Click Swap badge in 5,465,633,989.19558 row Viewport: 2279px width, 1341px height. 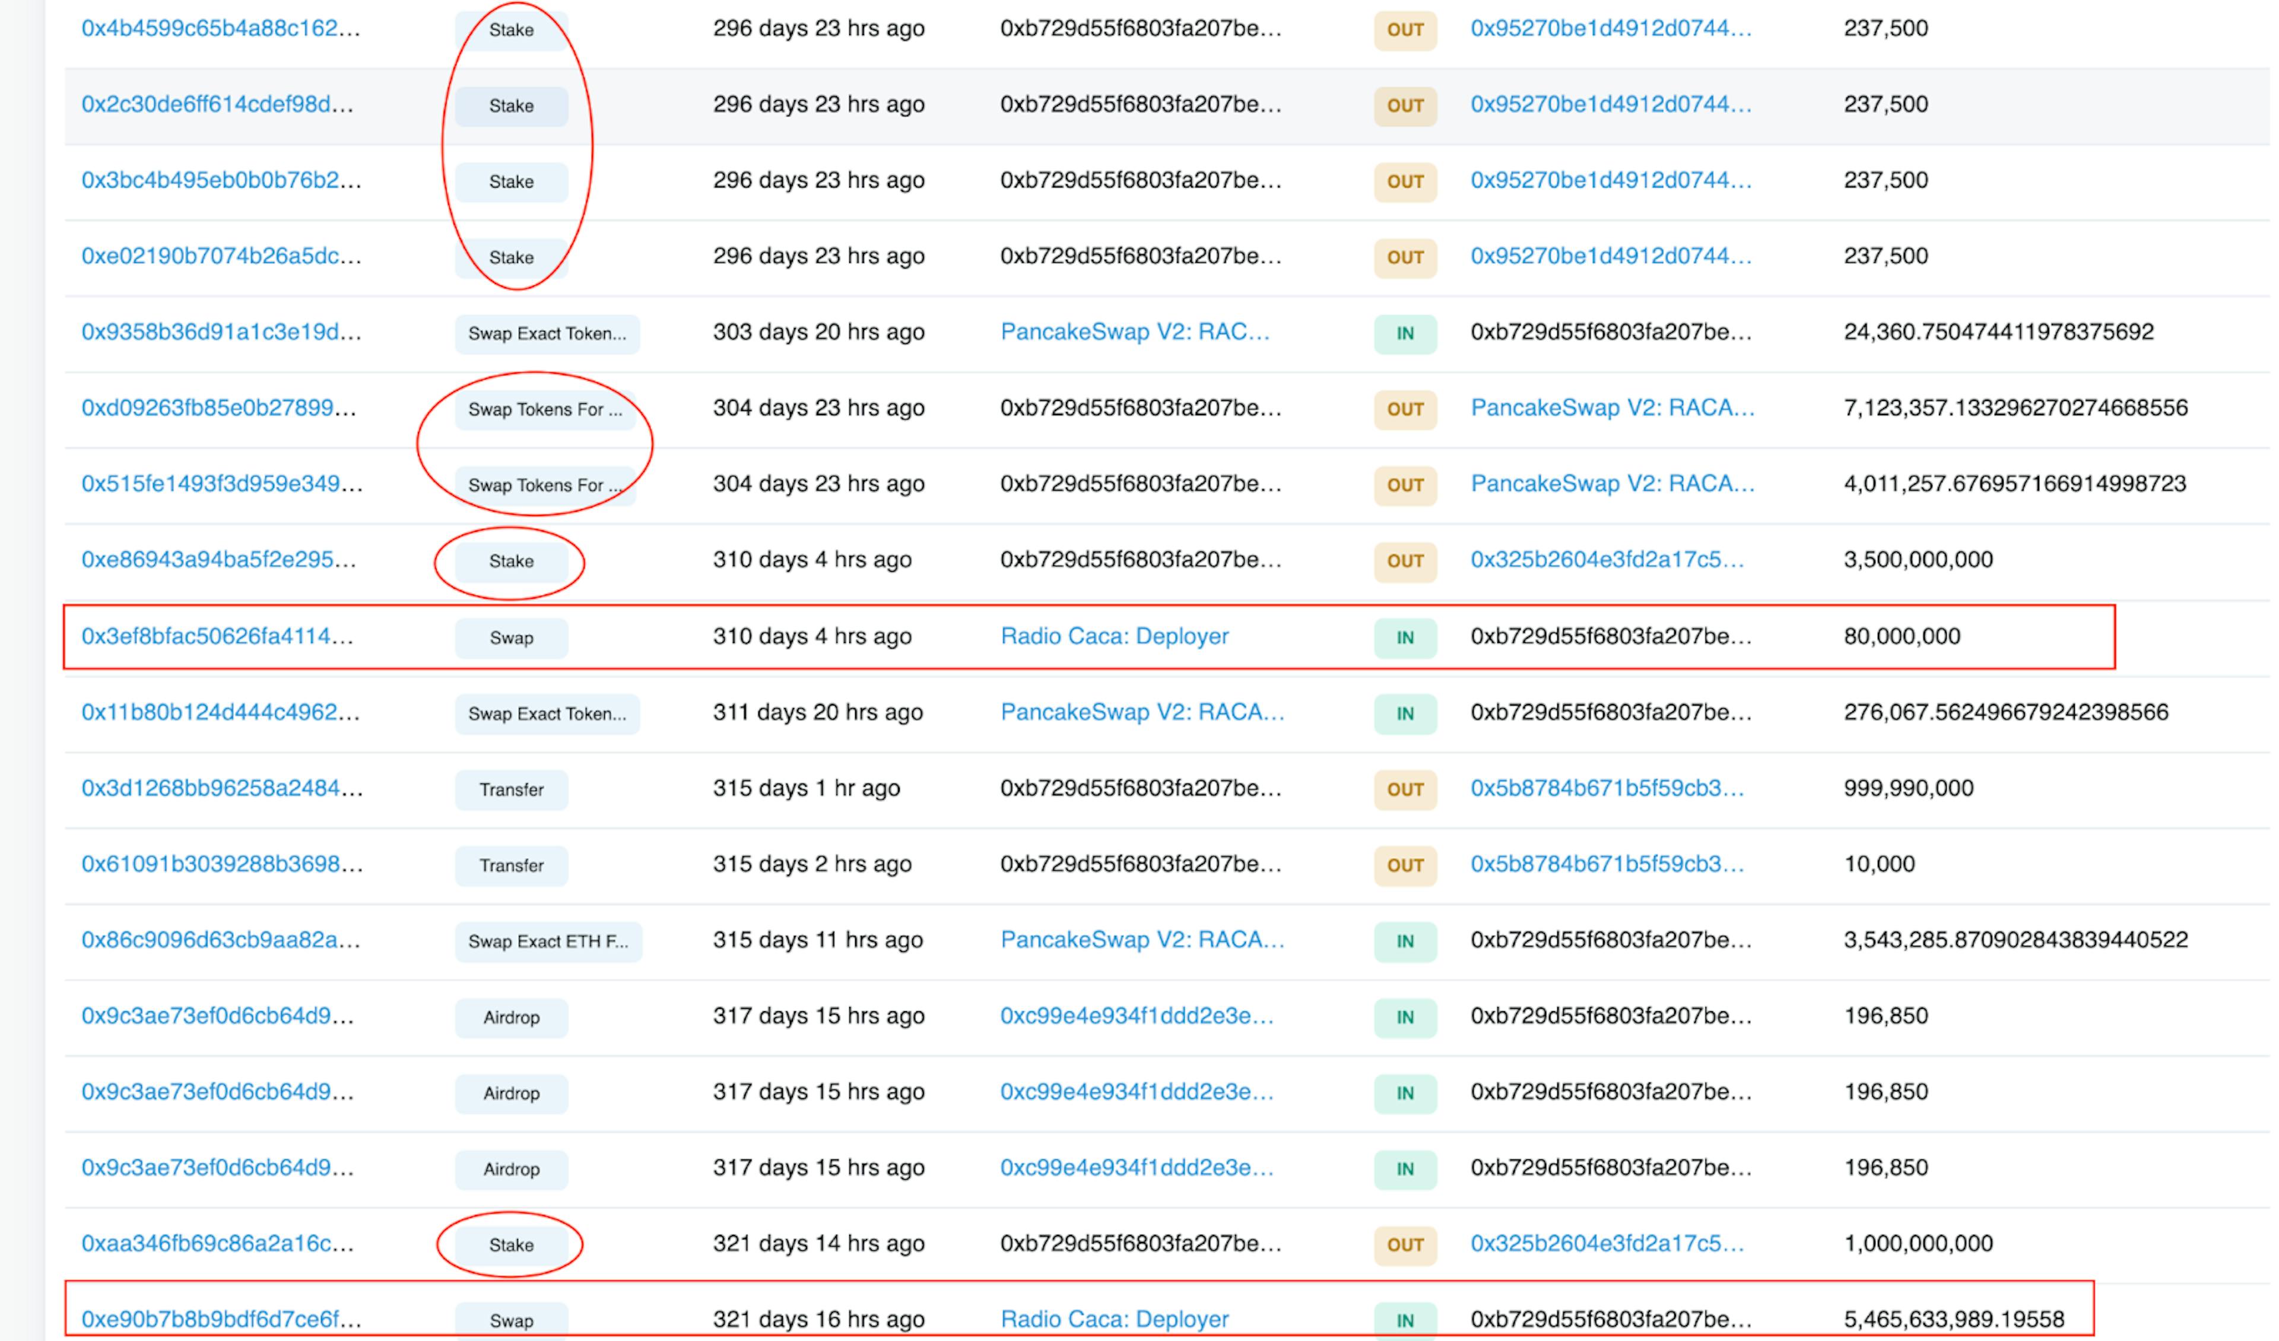pyautogui.click(x=512, y=1321)
